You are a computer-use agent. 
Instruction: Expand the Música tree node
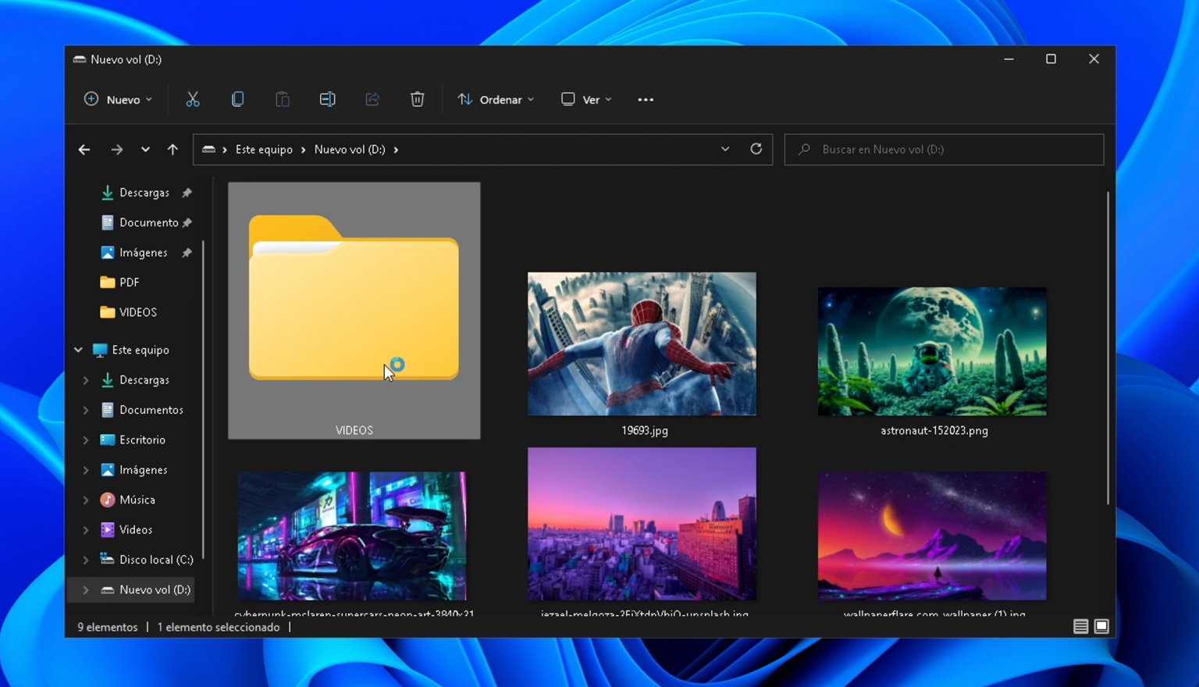(86, 500)
